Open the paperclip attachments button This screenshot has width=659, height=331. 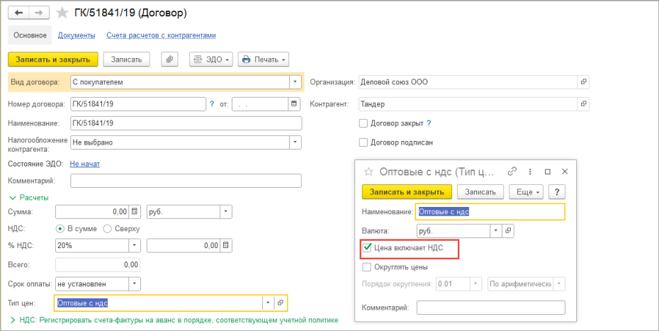click(x=170, y=60)
